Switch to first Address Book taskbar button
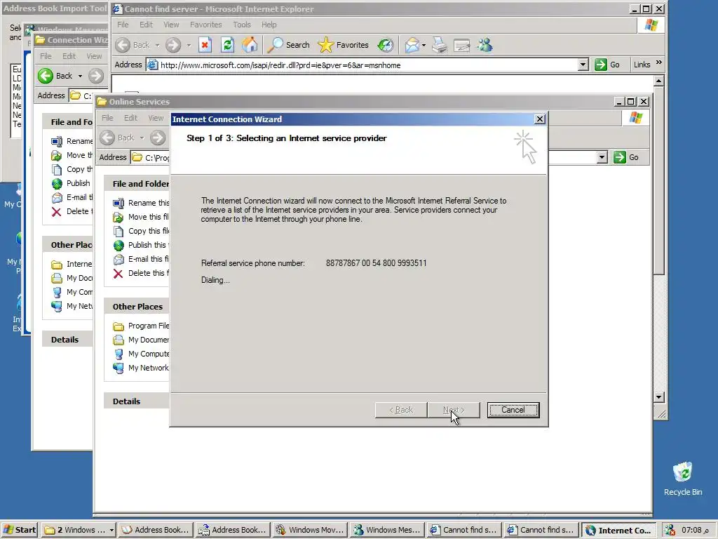The image size is (718, 539). pos(156,530)
